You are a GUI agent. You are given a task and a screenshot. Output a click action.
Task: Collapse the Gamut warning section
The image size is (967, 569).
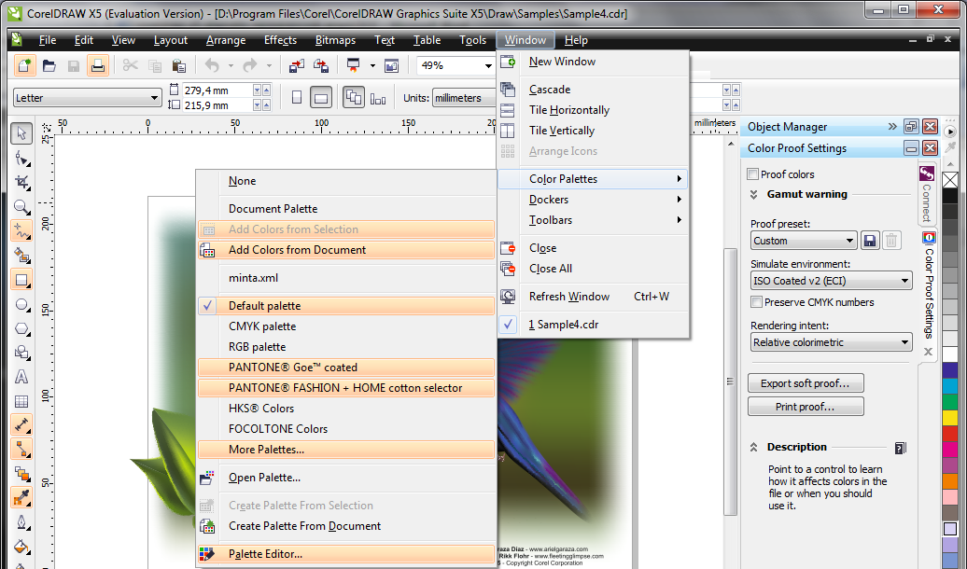pyautogui.click(x=753, y=194)
